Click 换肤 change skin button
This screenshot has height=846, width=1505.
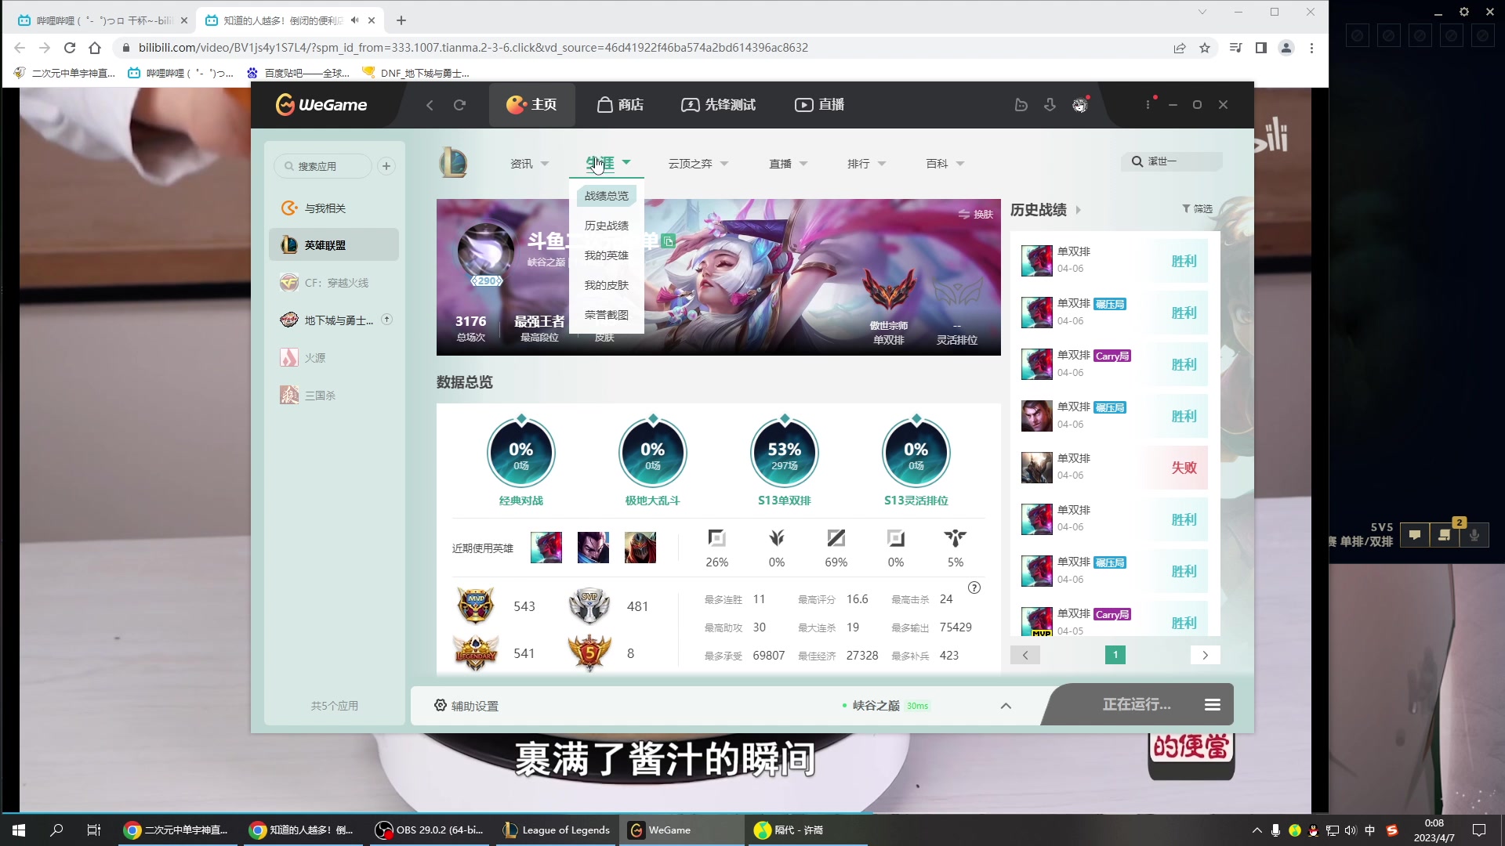tap(976, 214)
